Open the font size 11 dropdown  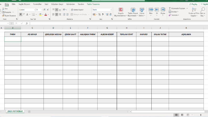42,10
